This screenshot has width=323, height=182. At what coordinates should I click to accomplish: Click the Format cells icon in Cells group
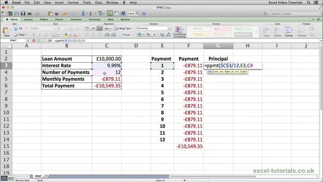pyautogui.click(x=288, y=30)
